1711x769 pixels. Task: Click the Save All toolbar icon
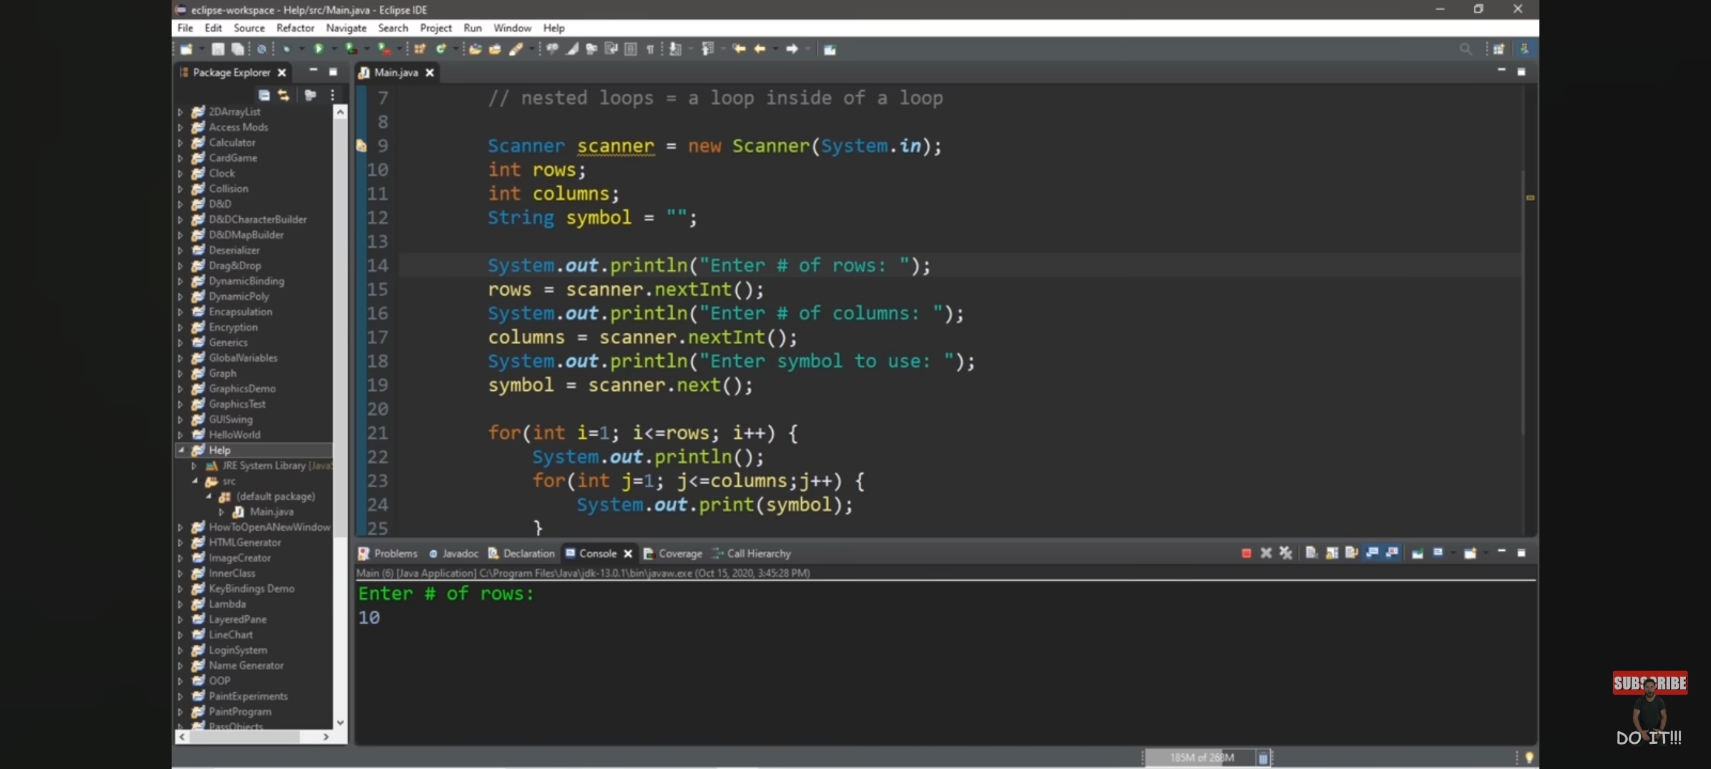tap(237, 49)
